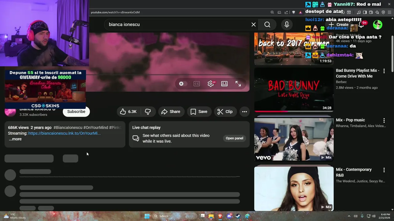The image size is (394, 221).
Task: Click the CSGOSKINS giveaway banner
Action: [x=45, y=89]
